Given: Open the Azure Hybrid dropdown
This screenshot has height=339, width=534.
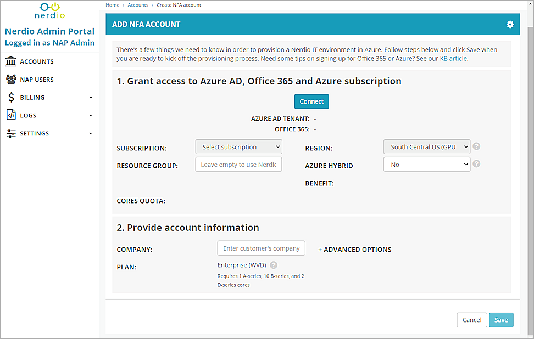Looking at the screenshot, I should [427, 164].
